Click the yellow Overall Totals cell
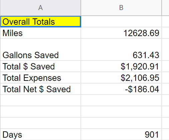This screenshot has width=169, height=140. pos(40,22)
